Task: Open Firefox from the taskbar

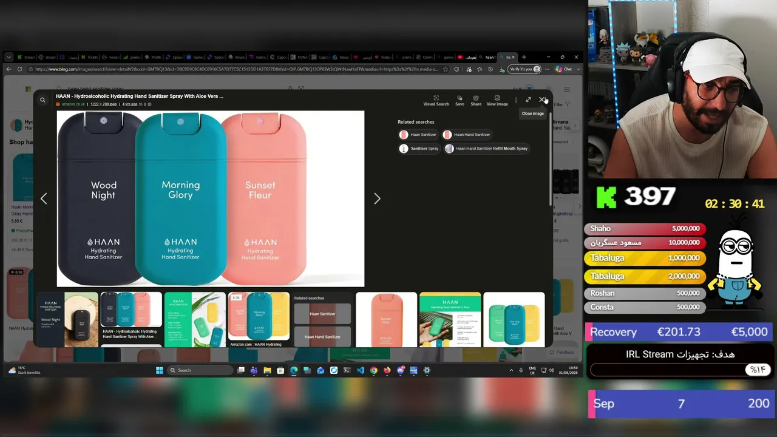Action: 387,370
